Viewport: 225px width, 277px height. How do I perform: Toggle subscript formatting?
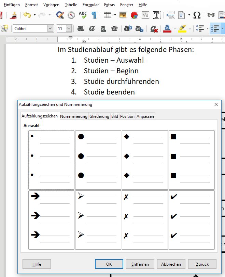pyautogui.click(x=139, y=29)
